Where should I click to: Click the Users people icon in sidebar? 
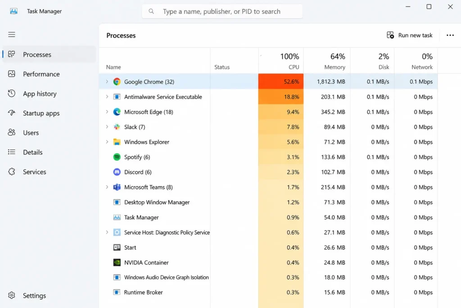(11, 133)
